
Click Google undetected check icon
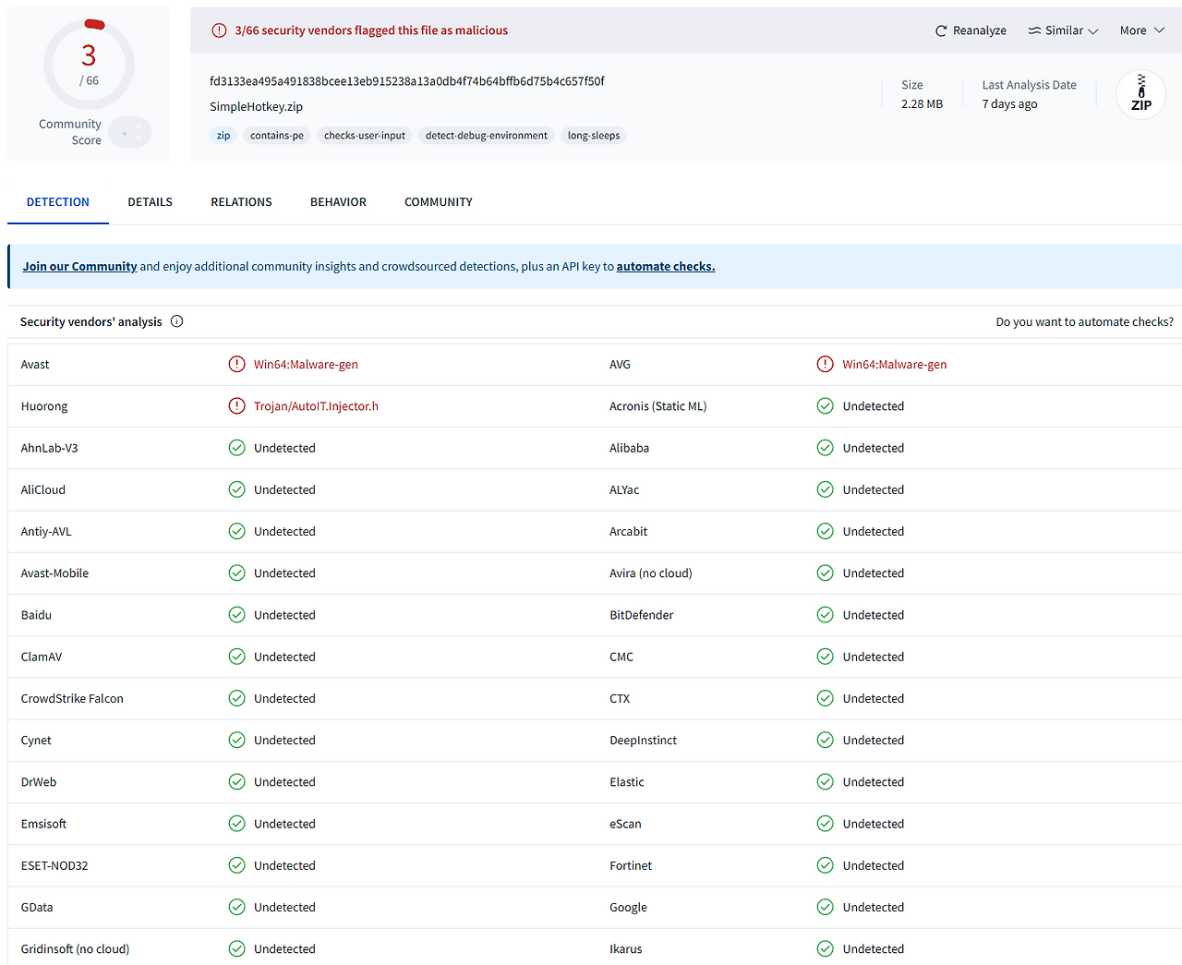click(x=825, y=907)
